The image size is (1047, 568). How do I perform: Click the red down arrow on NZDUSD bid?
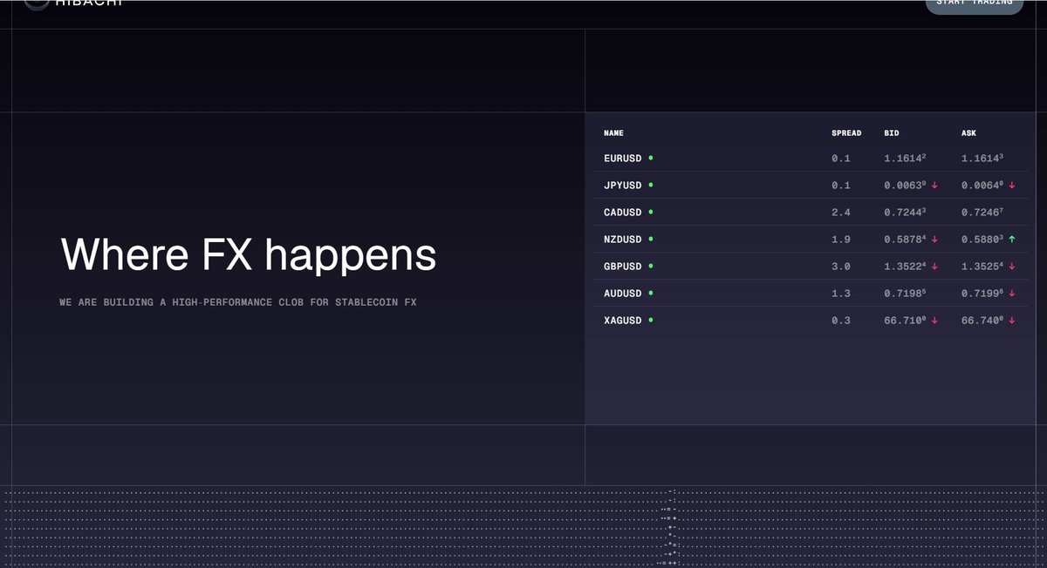[934, 240]
